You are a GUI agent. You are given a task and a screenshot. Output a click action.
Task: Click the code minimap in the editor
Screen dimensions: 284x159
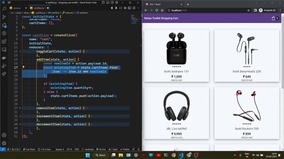coord(135,19)
